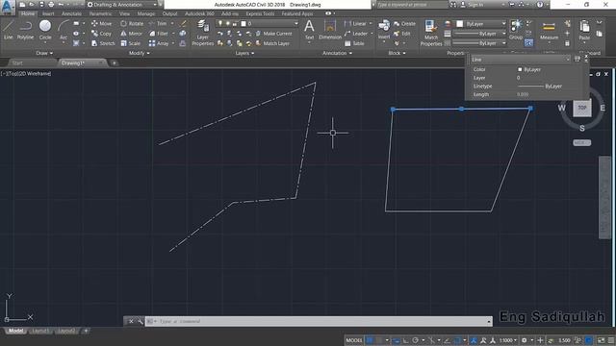The image size is (616, 346).
Task: Select the Polyline tool
Action: coord(25,30)
